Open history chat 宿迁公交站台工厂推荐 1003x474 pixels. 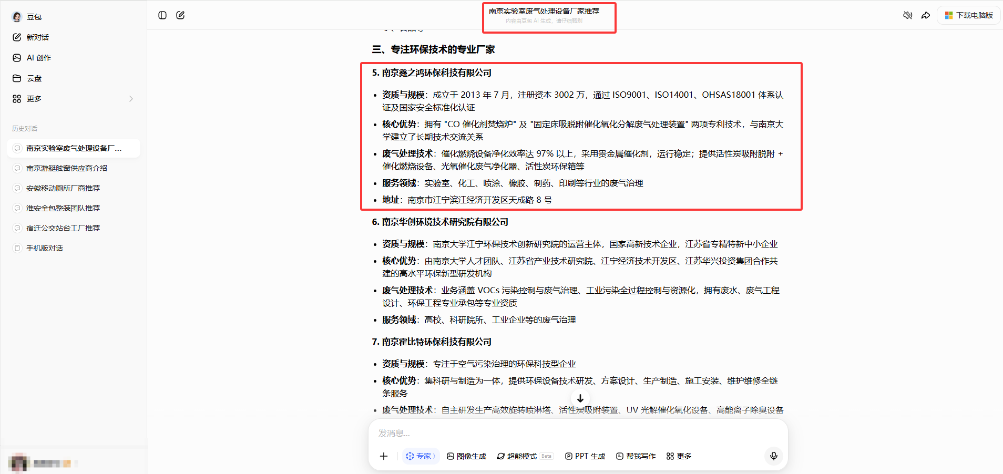pyautogui.click(x=73, y=228)
